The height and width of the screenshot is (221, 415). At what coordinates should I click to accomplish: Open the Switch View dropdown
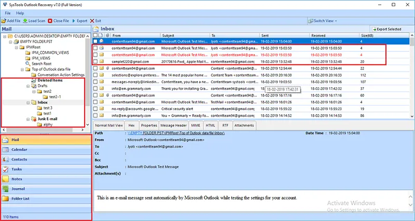click(323, 21)
